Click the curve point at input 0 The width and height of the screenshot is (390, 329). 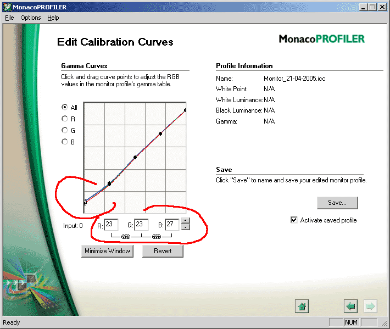[85, 203]
